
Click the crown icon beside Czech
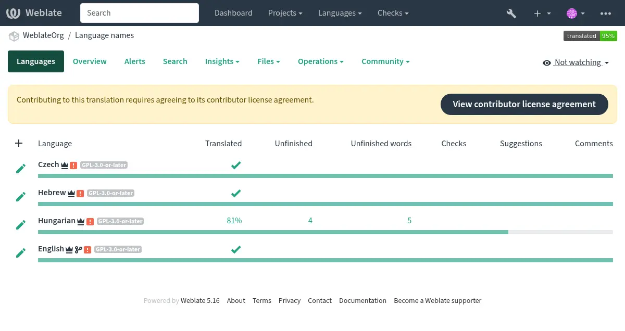point(65,164)
